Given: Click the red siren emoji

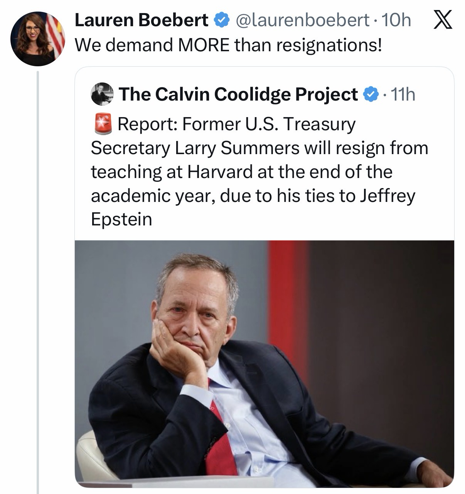Looking at the screenshot, I should point(103,124).
